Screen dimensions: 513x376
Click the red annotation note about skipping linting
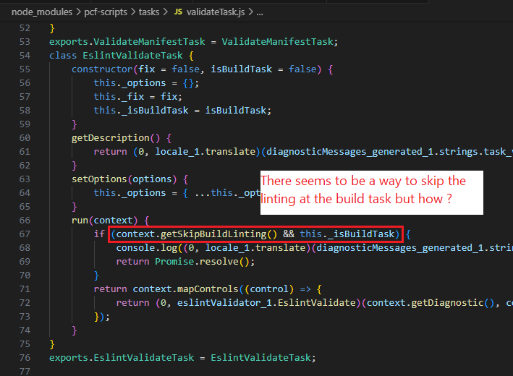(x=370, y=191)
